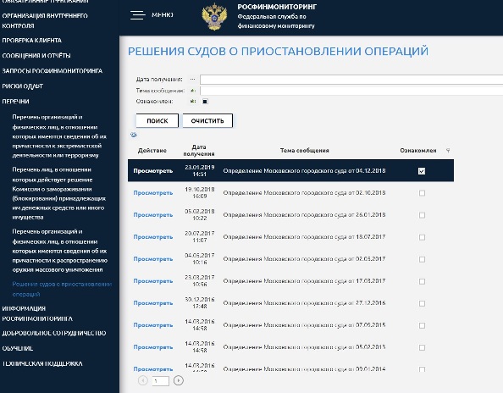The image size is (503, 393).
Task: Open the hamburger menu icon
Action: point(138,15)
